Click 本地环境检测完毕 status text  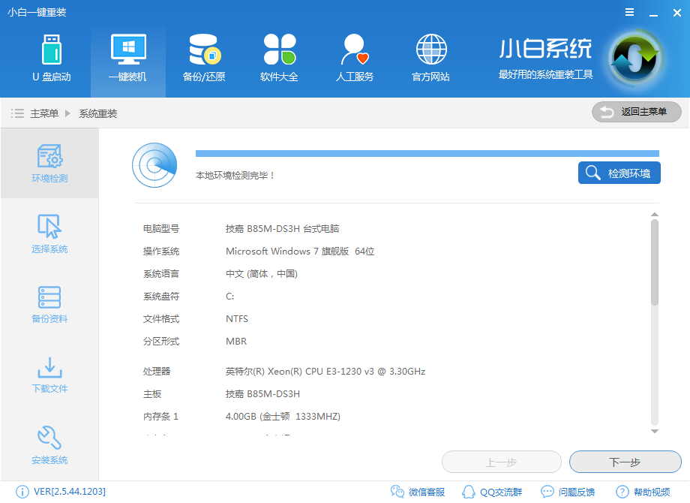click(235, 176)
